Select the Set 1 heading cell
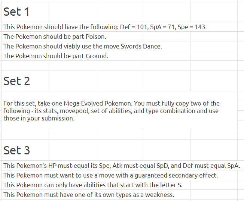The width and height of the screenshot is (244, 201). click(x=25, y=11)
